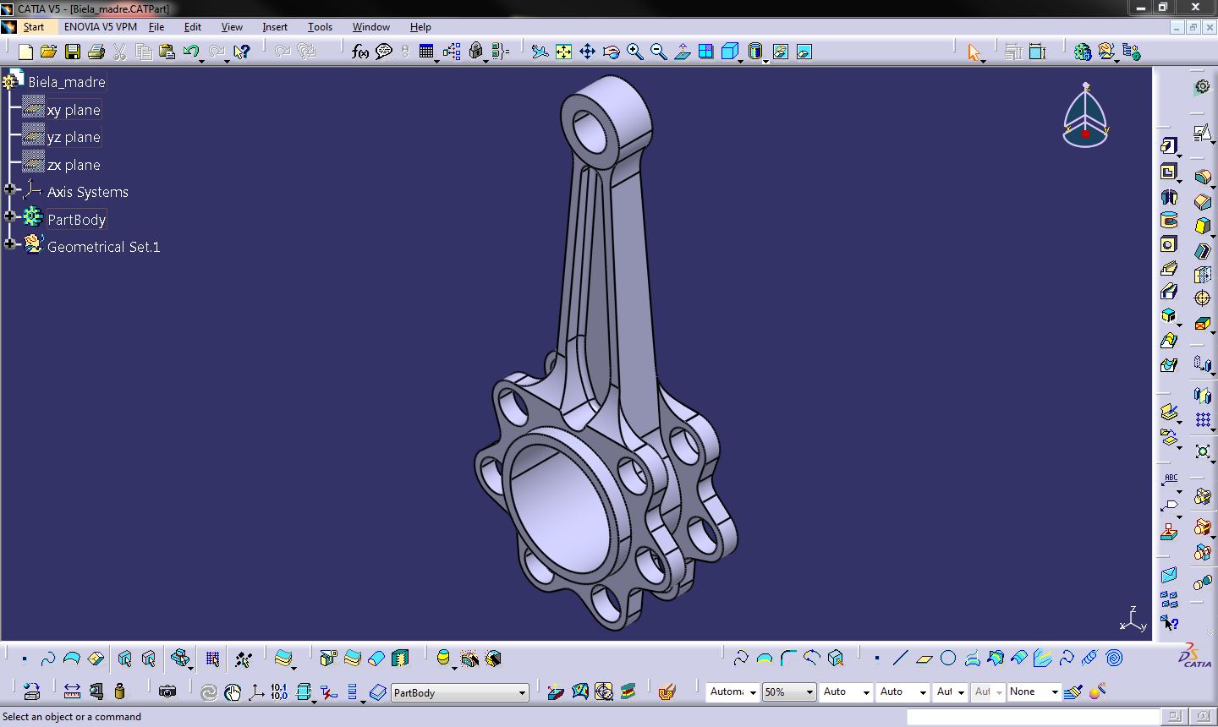Screen dimensions: 1218x727
Task: Select the Biela_madre root node
Action: click(x=67, y=82)
